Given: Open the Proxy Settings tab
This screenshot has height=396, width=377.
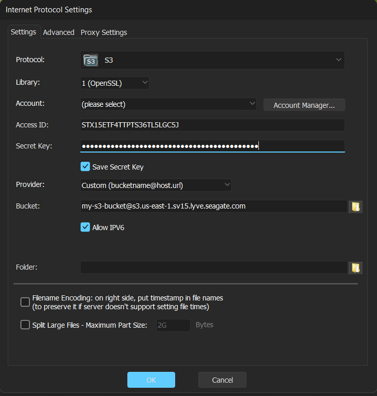Looking at the screenshot, I should 104,32.
